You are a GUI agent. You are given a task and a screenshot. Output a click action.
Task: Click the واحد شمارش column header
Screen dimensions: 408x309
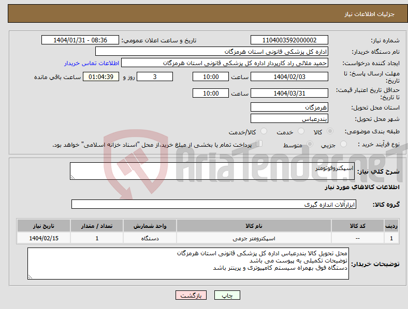tap(150, 226)
